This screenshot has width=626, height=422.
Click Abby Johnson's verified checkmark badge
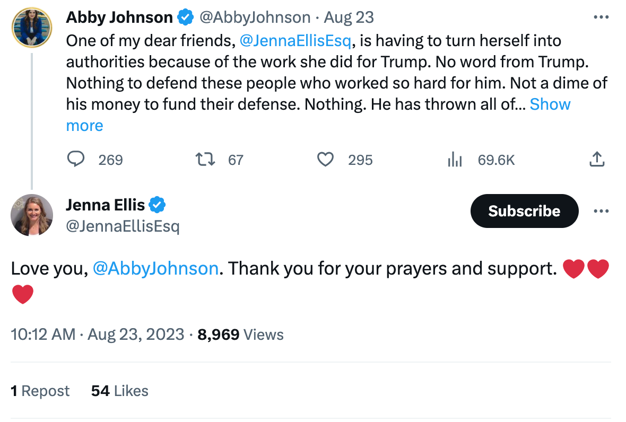tap(185, 16)
